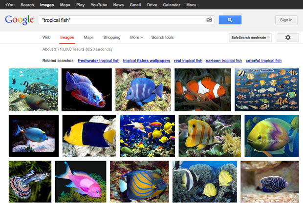Image resolution: width=303 pixels, height=206 pixels.
Task: Select the Images results tab
Action: [67, 38]
